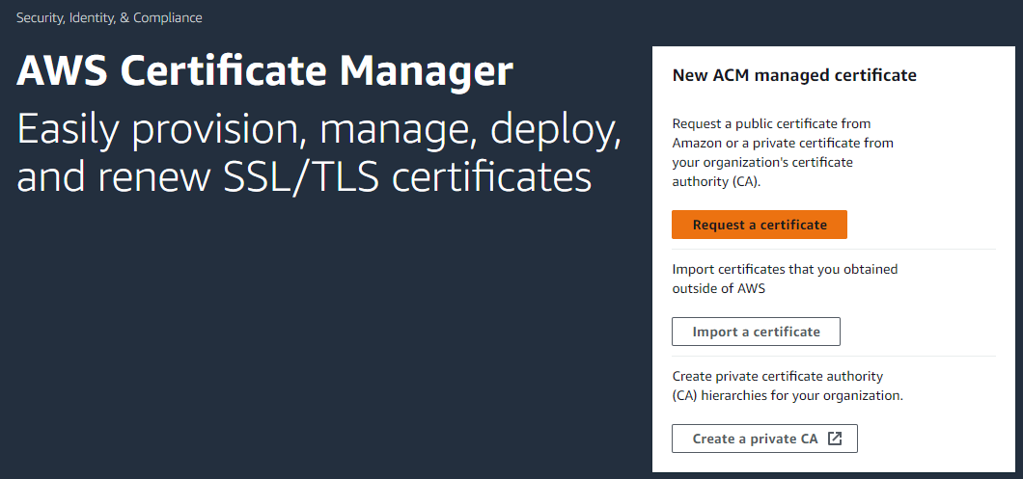
Task: Click the text 'Create private certificate authority'
Action: click(778, 376)
